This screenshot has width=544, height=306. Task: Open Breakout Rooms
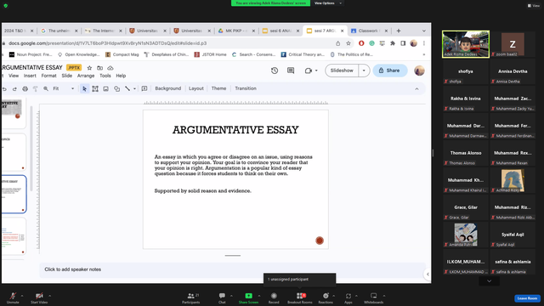coord(300,297)
